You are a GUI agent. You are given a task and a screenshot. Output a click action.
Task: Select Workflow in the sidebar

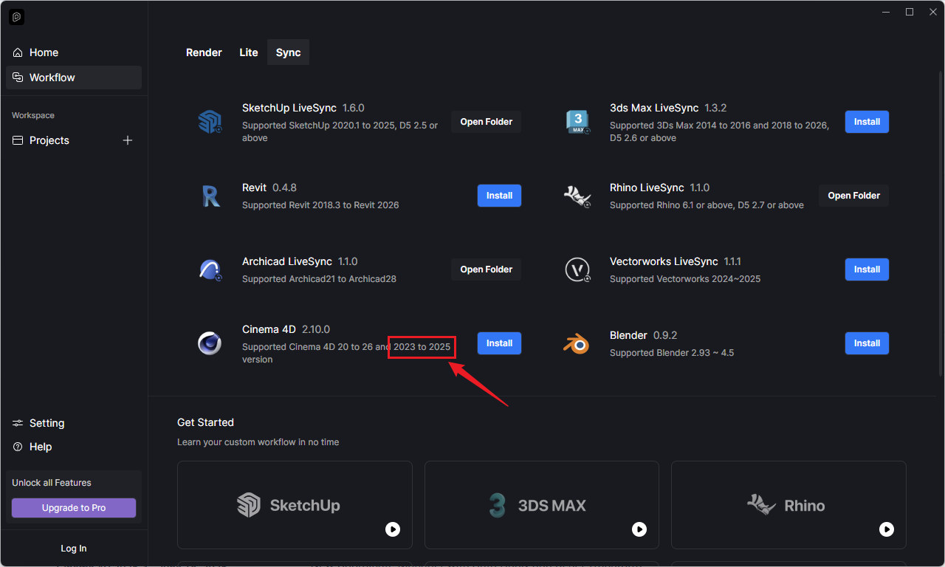pyautogui.click(x=74, y=78)
